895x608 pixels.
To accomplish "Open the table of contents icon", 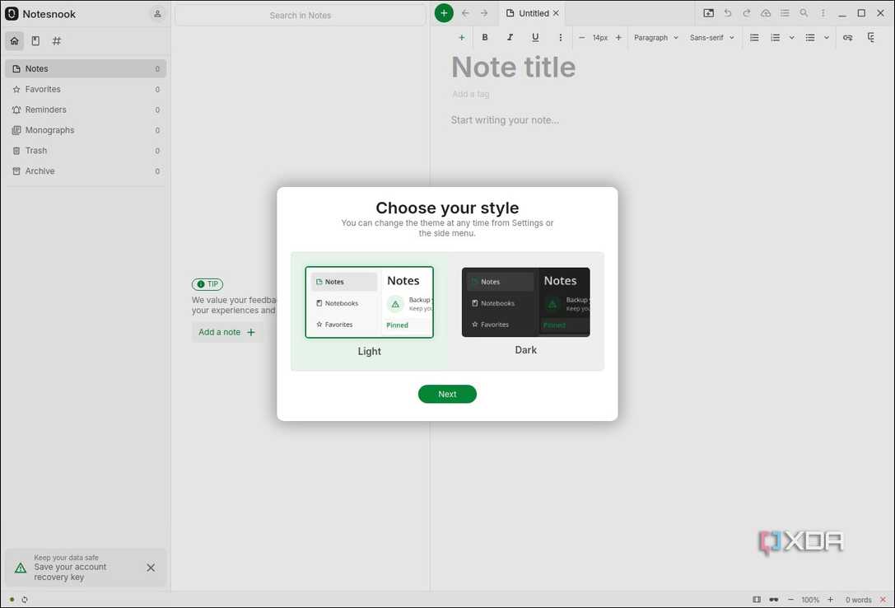I will pos(785,13).
